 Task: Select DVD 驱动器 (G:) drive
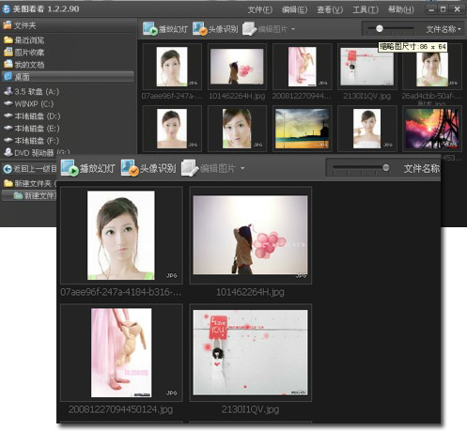[37, 152]
